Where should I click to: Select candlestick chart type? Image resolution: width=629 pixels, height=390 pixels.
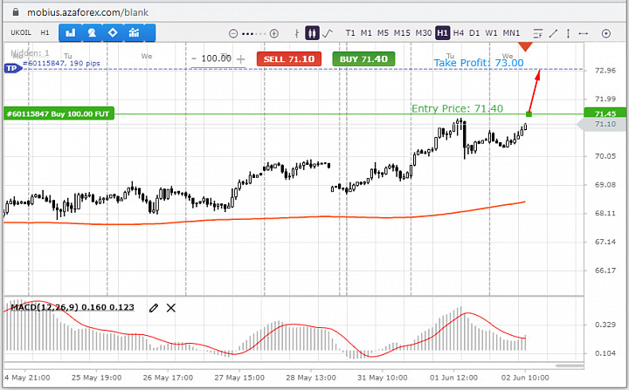click(312, 33)
